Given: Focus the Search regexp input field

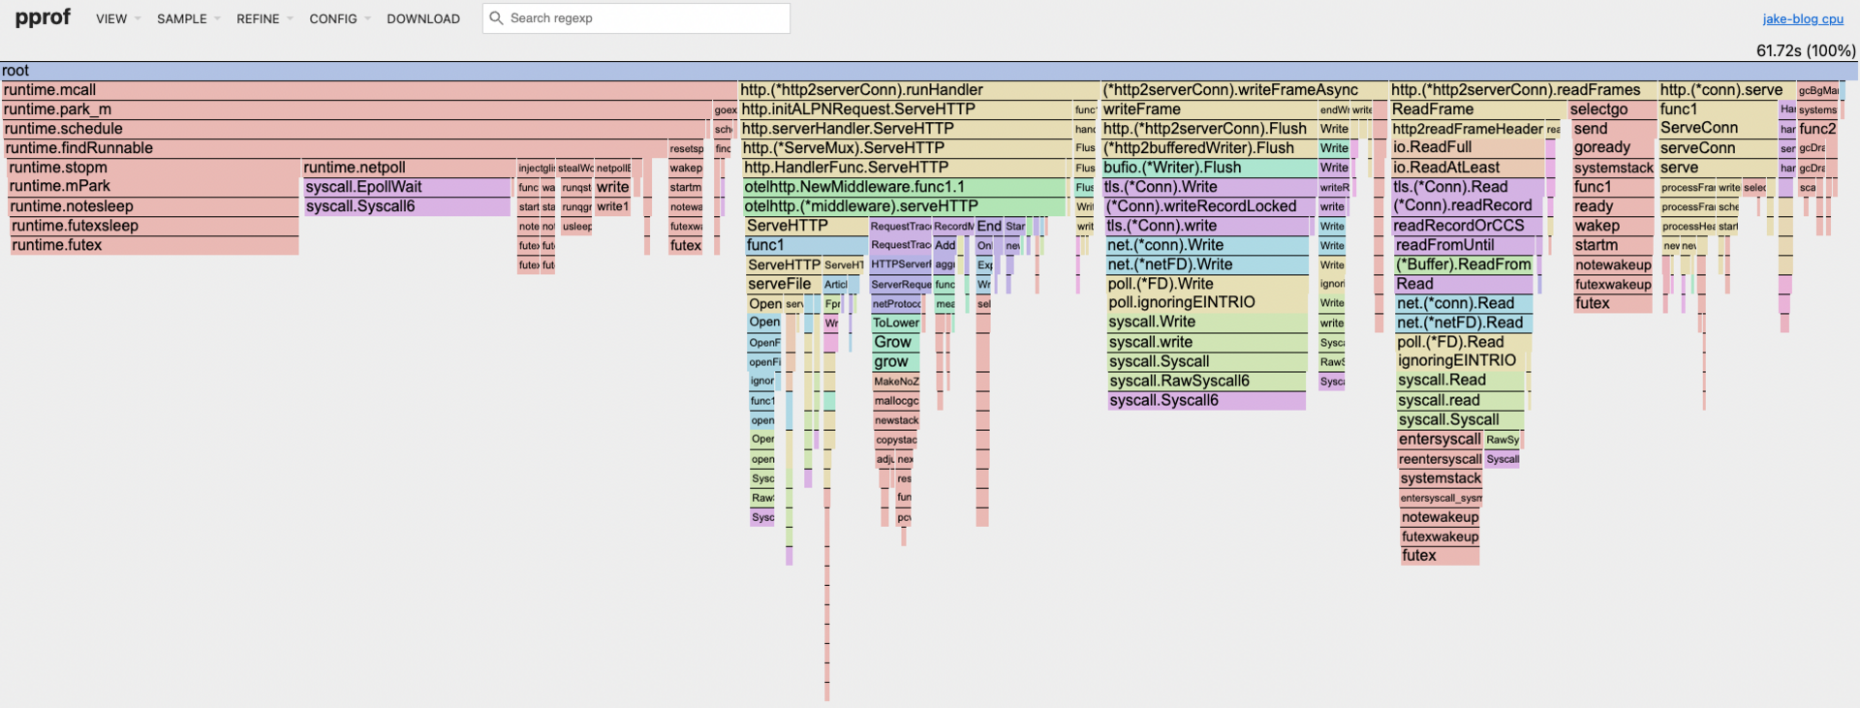Looking at the screenshot, I should point(644,18).
